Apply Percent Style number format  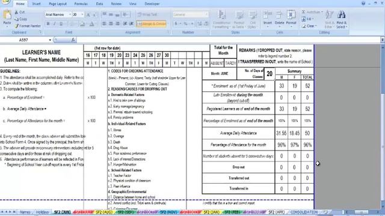pos(186,24)
